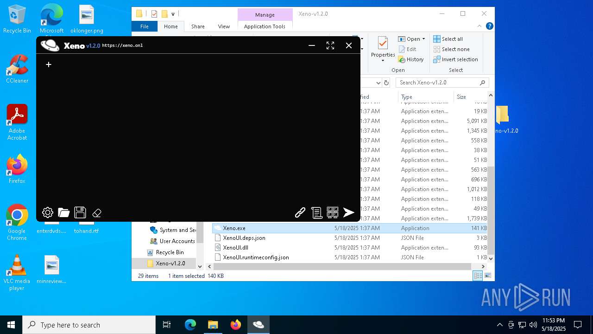Click the Manage contextual tab
Viewport: 593px width, 334px height.
265,14
